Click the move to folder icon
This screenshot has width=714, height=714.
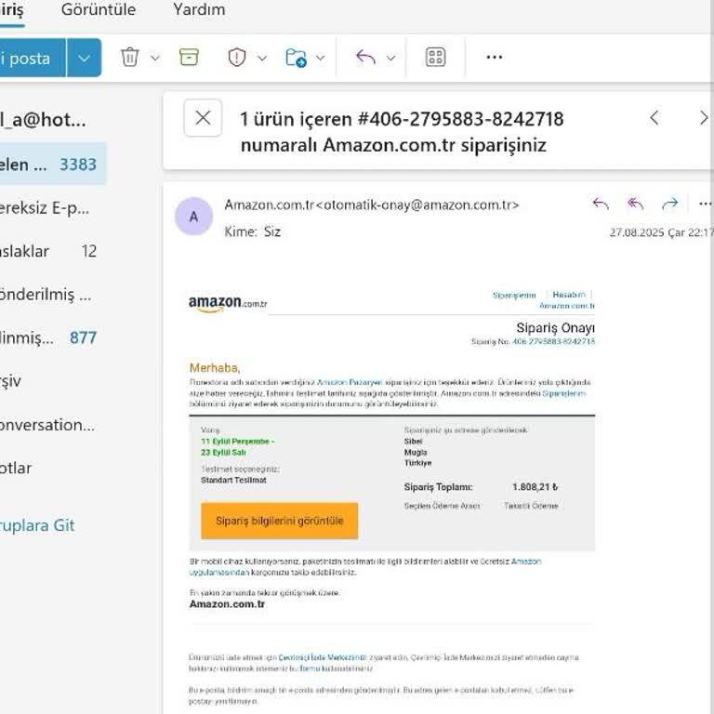296,58
